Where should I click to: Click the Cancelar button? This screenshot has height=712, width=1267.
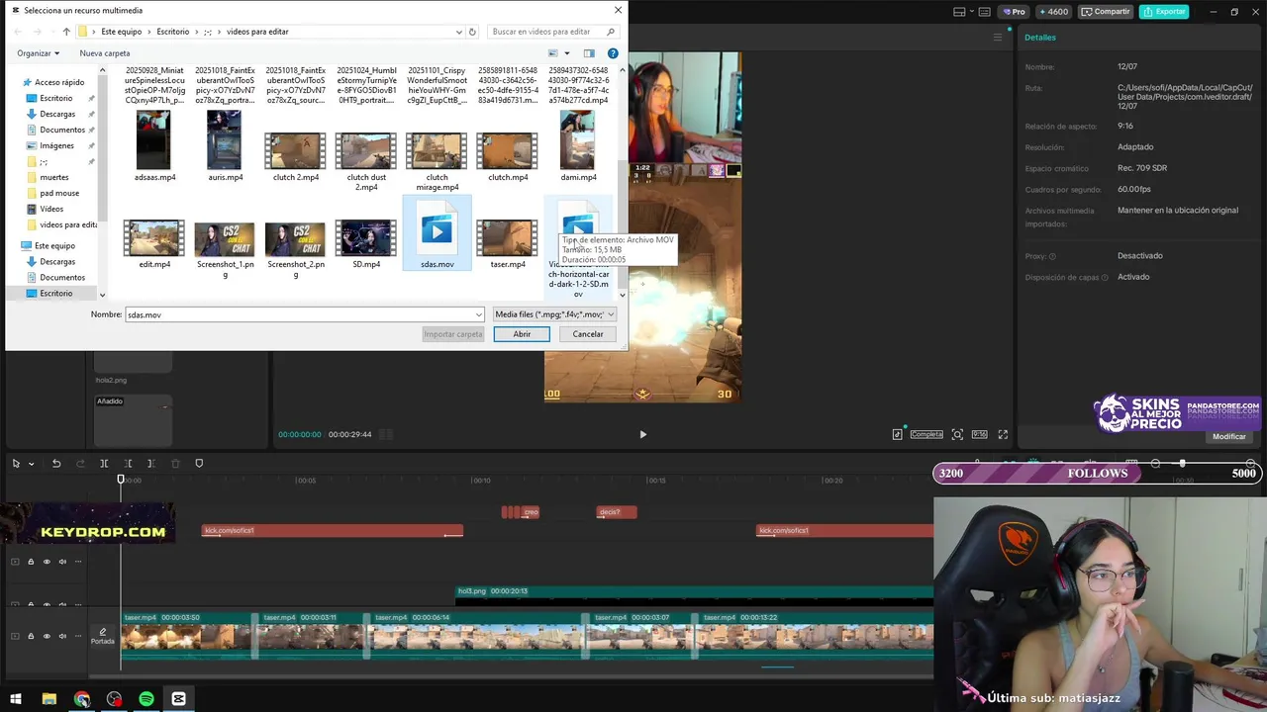click(588, 334)
